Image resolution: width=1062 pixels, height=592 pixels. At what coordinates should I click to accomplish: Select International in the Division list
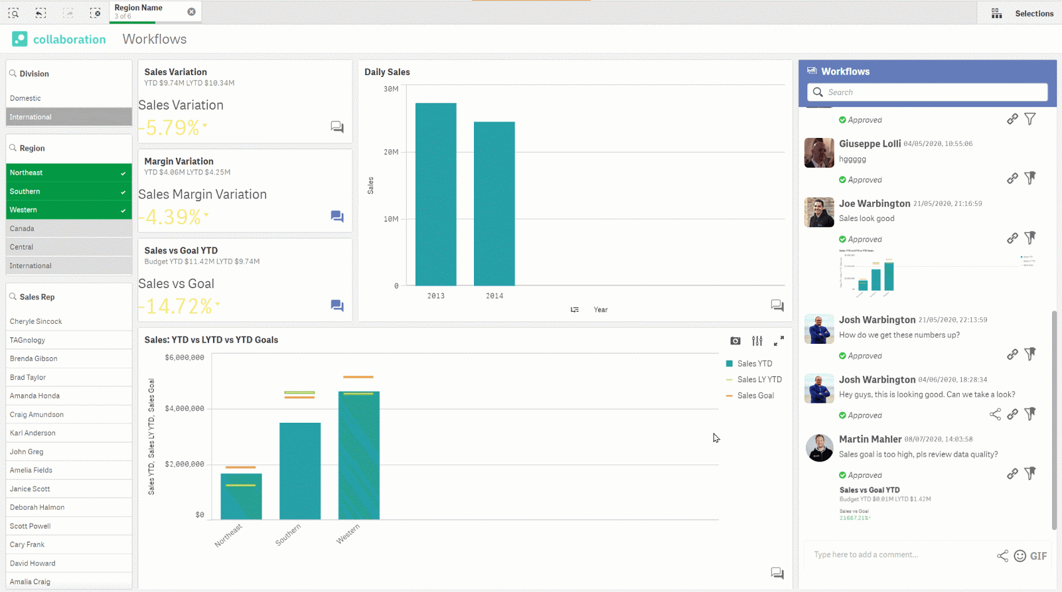coord(69,117)
